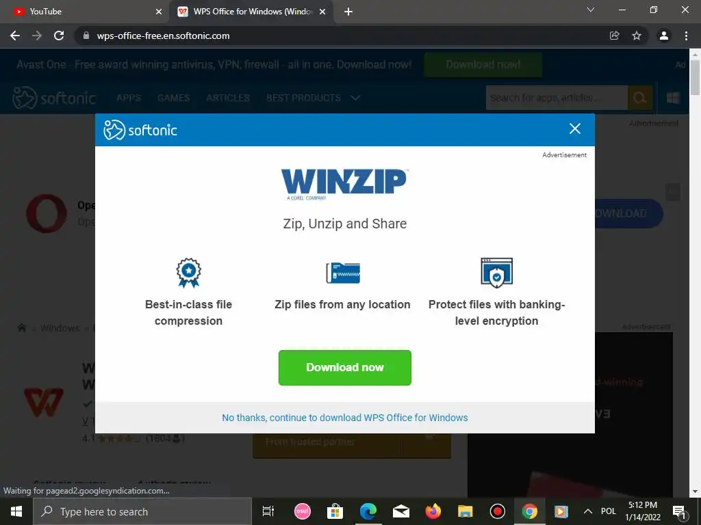Click the orange search magnifier button
The width and height of the screenshot is (701, 525).
[x=640, y=98]
